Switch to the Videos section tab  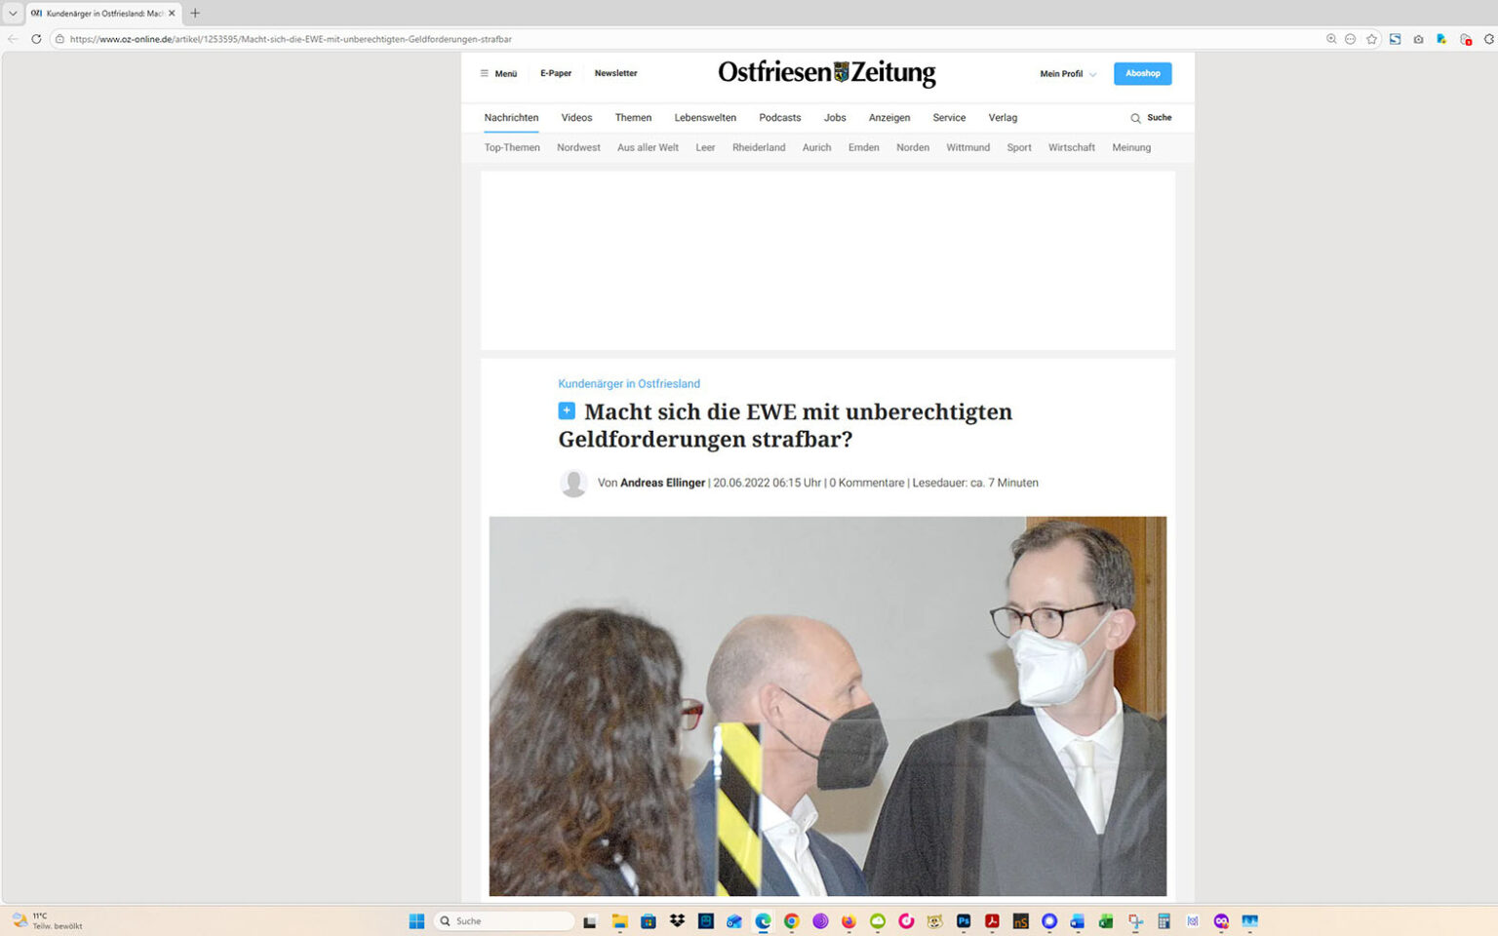point(576,118)
